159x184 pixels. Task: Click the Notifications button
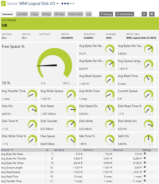(x=125, y=14)
